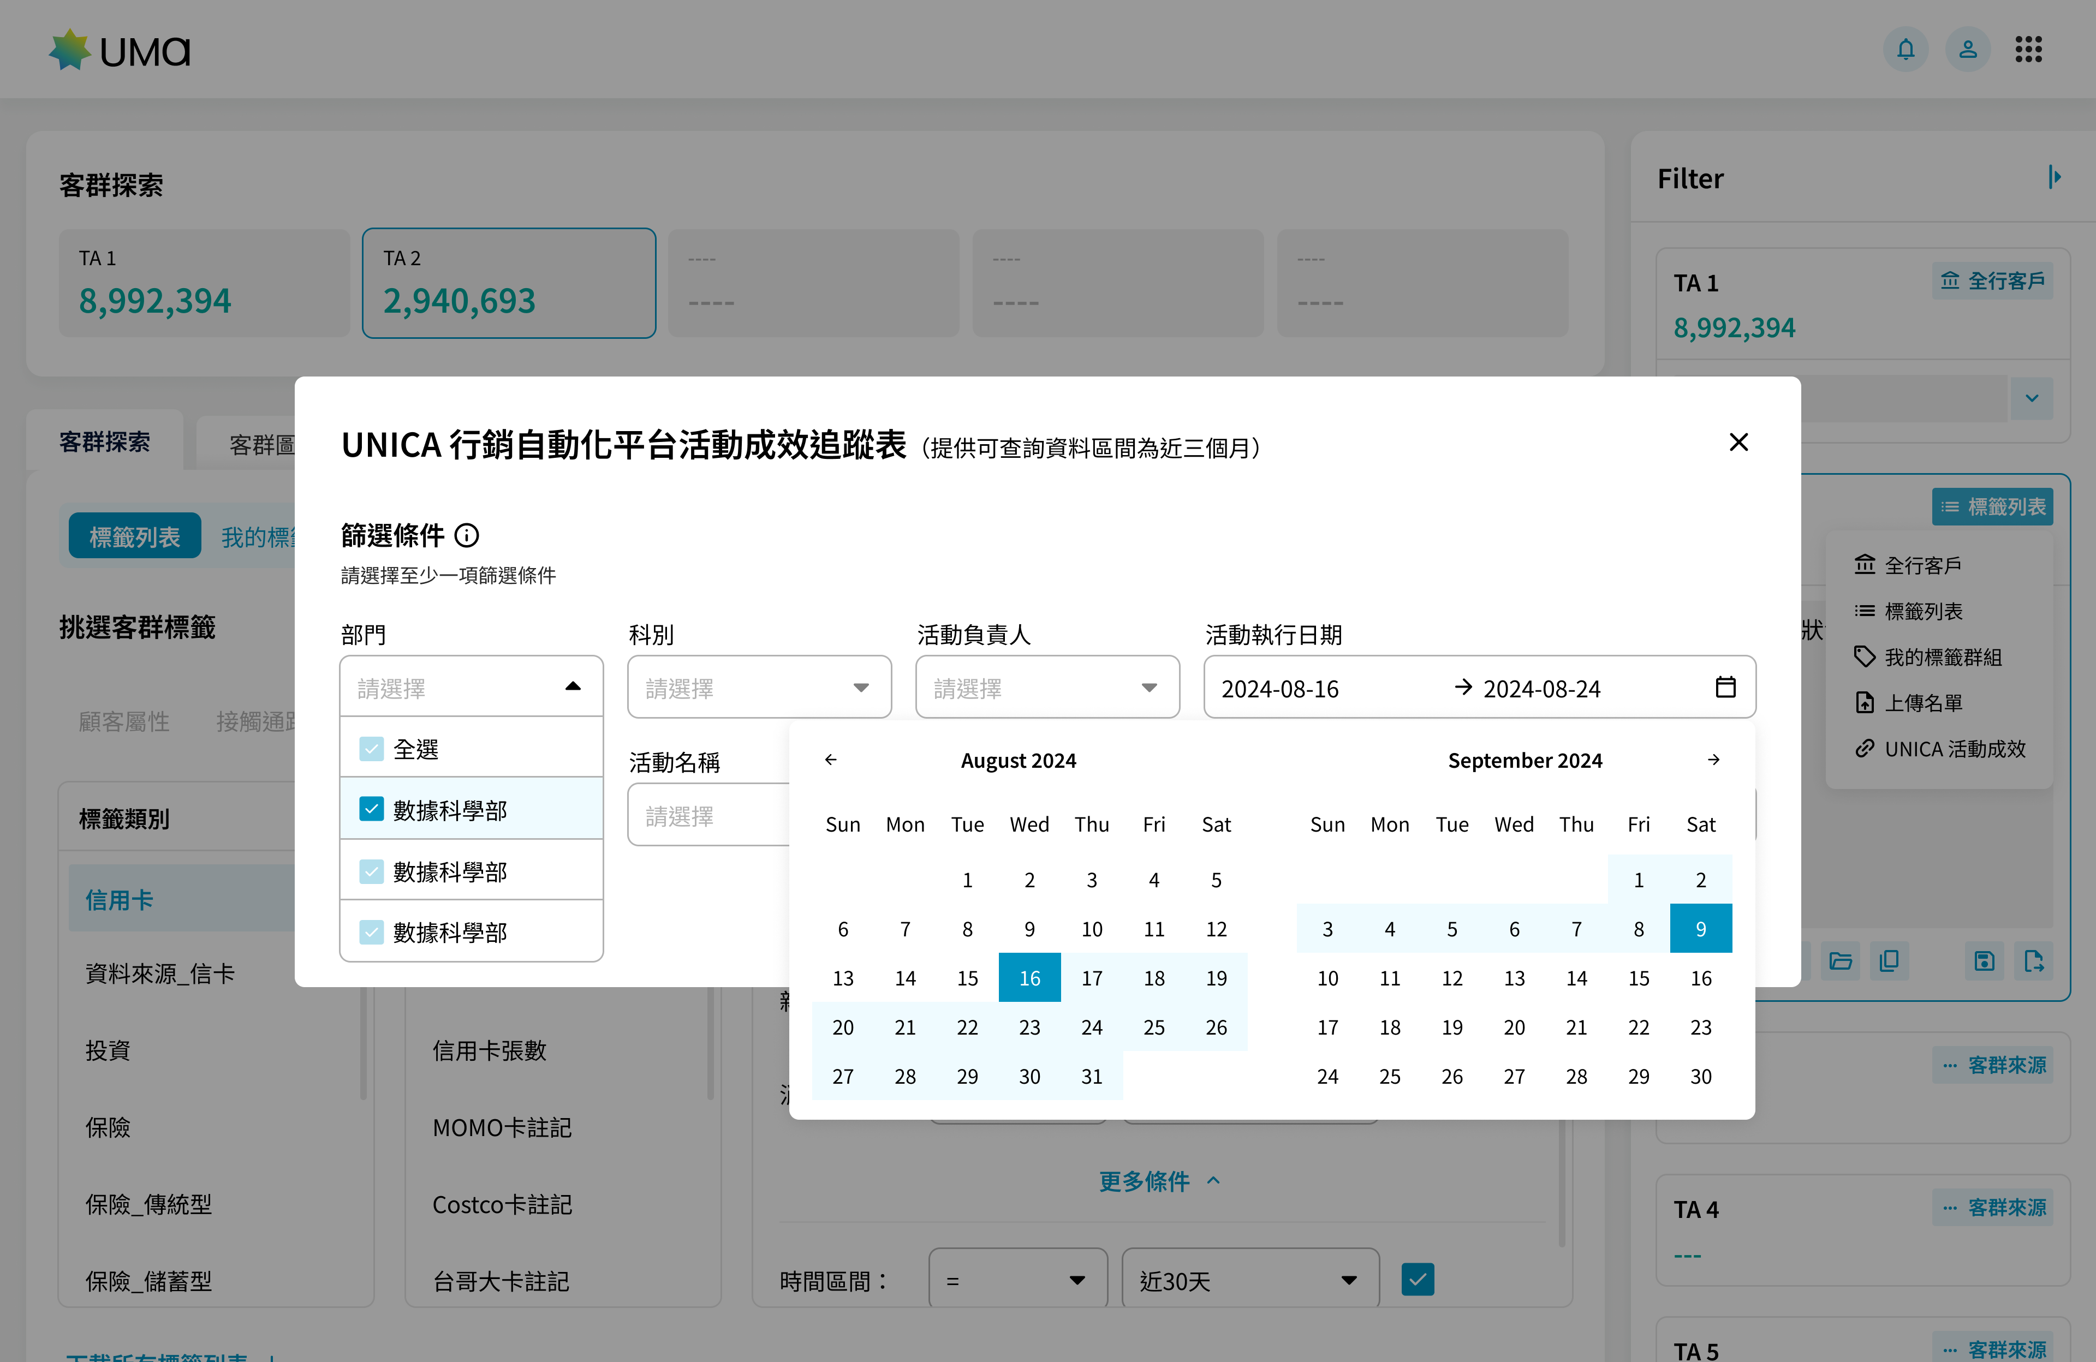Uncheck the highlighted 數據科學部 checkbox
The height and width of the screenshot is (1362, 2096).
coord(372,810)
